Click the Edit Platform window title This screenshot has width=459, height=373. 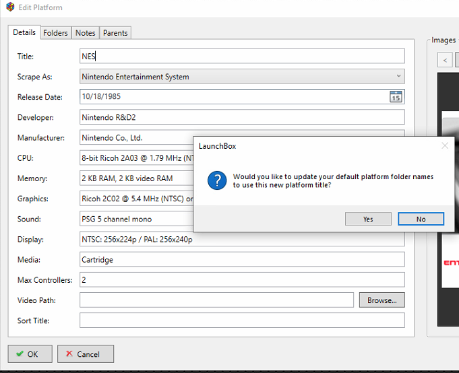(x=40, y=7)
